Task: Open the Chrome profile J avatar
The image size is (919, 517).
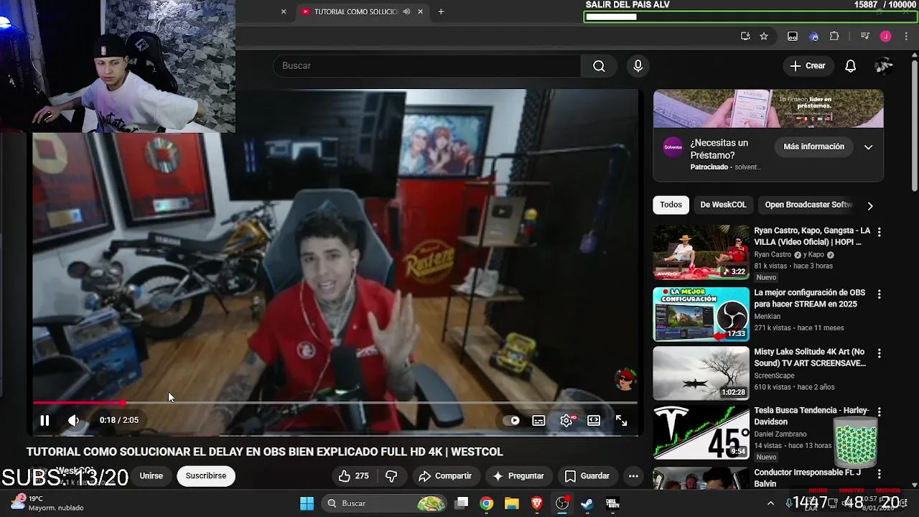Action: click(885, 37)
